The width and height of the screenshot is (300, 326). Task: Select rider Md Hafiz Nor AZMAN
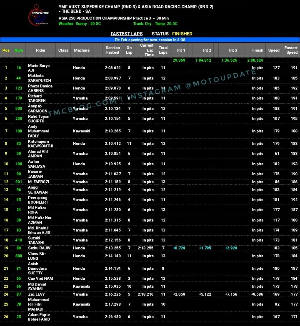coord(40,220)
